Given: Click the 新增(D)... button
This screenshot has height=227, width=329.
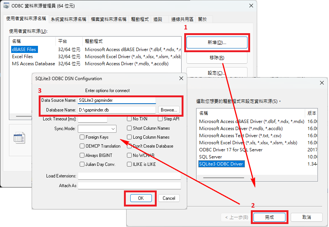Looking at the screenshot, I should (217, 42).
